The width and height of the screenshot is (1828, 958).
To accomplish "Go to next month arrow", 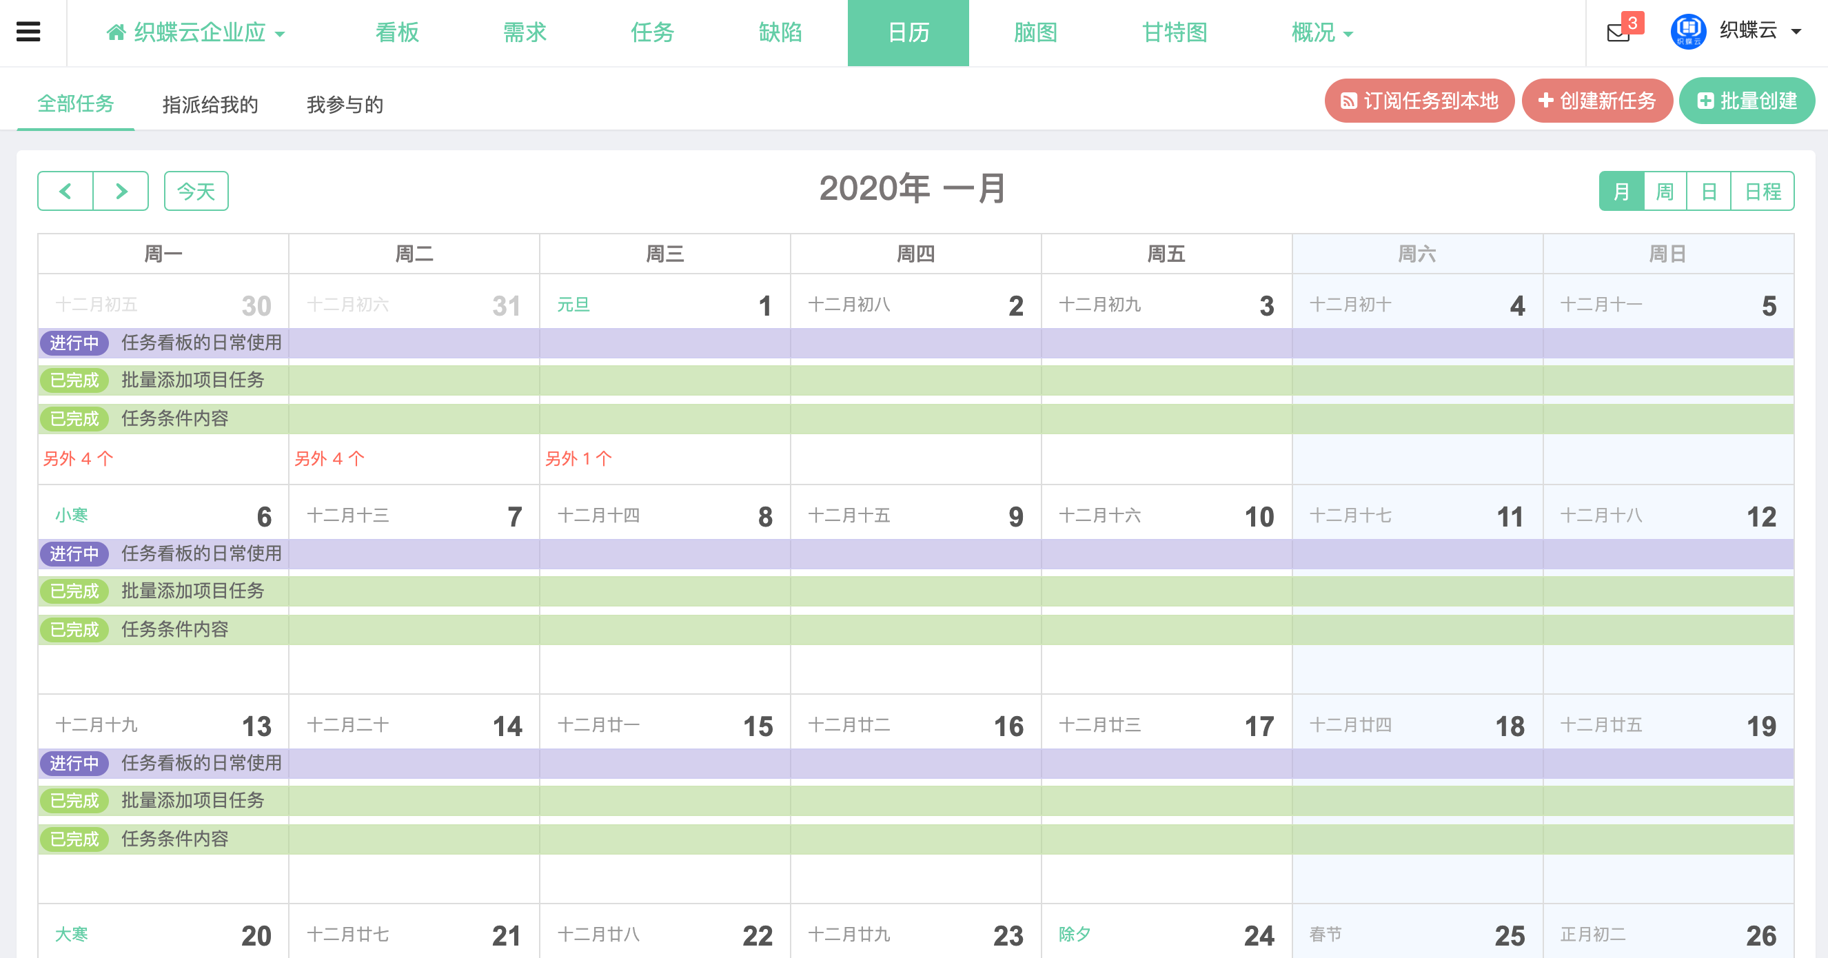I will click(x=121, y=191).
